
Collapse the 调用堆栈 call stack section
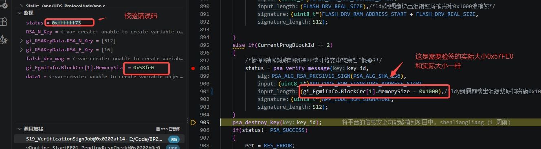pyautogui.click(x=20, y=129)
